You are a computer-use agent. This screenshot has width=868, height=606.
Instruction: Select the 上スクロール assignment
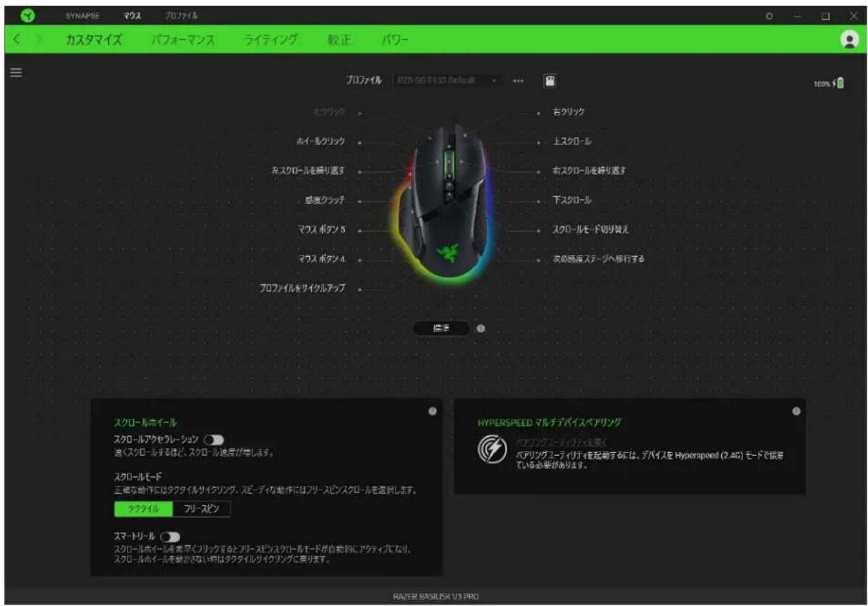pyautogui.click(x=571, y=141)
